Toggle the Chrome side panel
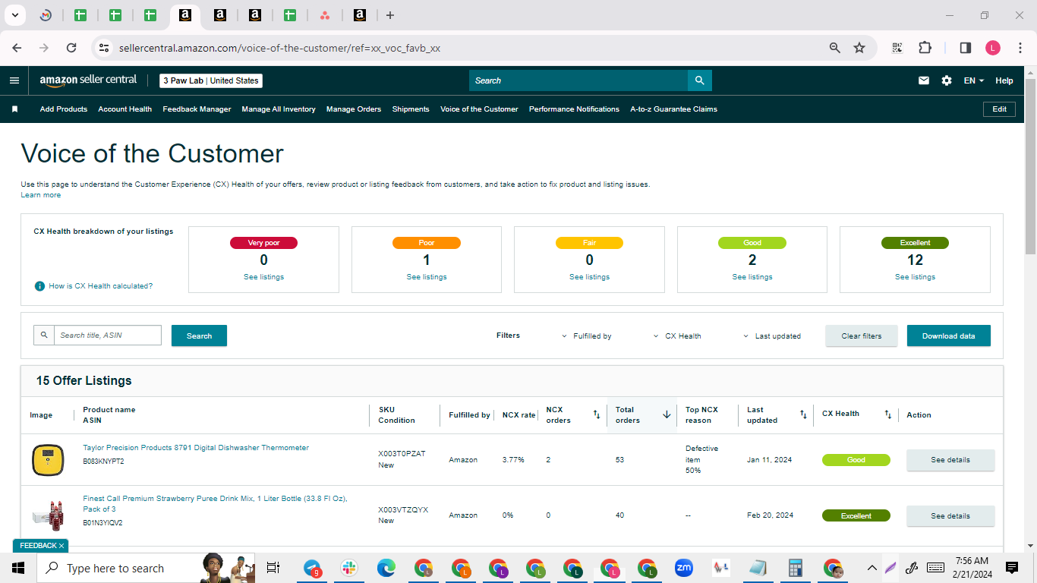The height and width of the screenshot is (583, 1037). coord(966,48)
